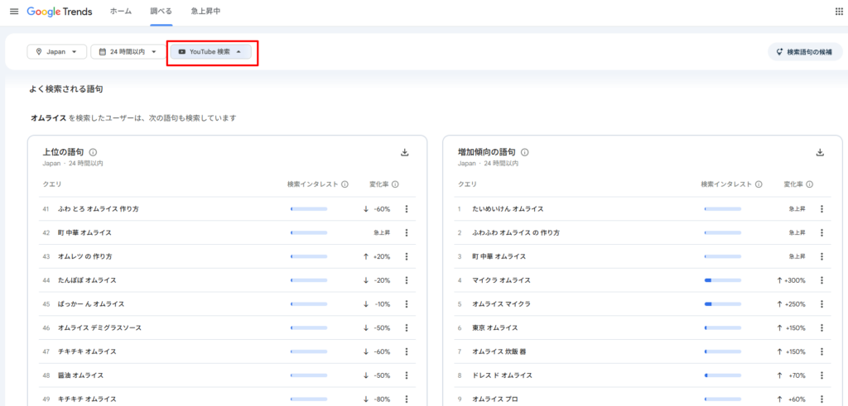Open the オムレツ の 作り方 query
The image size is (848, 406).
point(85,256)
